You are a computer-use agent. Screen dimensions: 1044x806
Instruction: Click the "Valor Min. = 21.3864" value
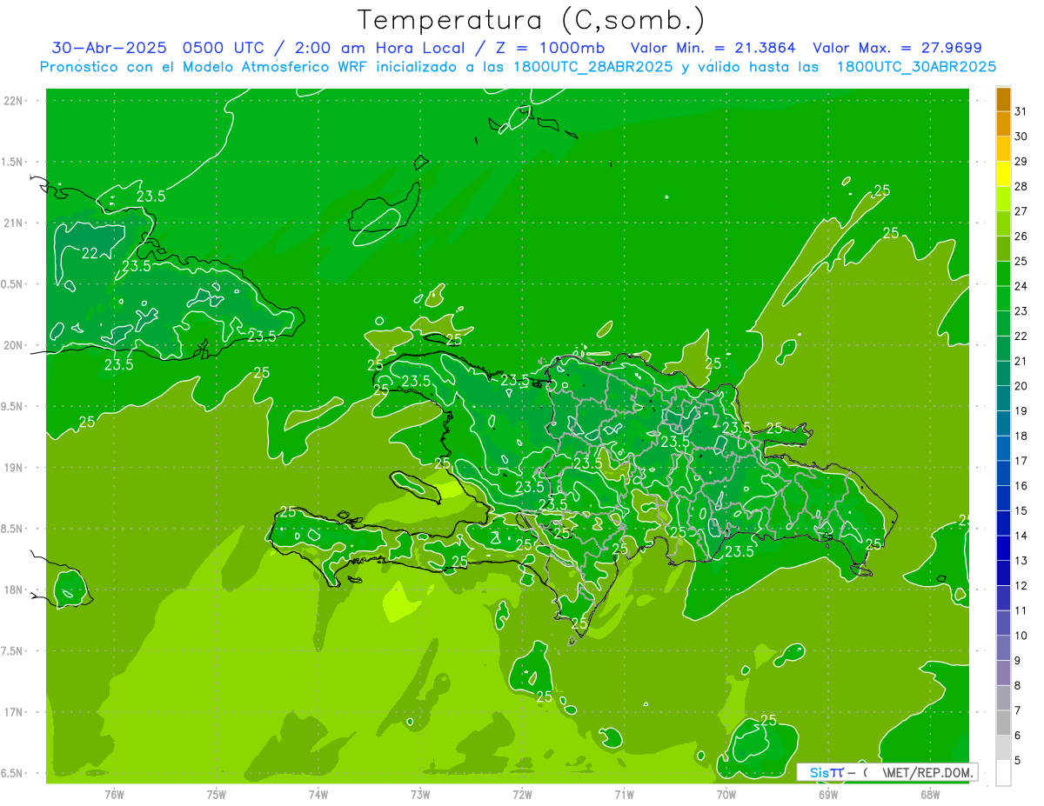[713, 48]
